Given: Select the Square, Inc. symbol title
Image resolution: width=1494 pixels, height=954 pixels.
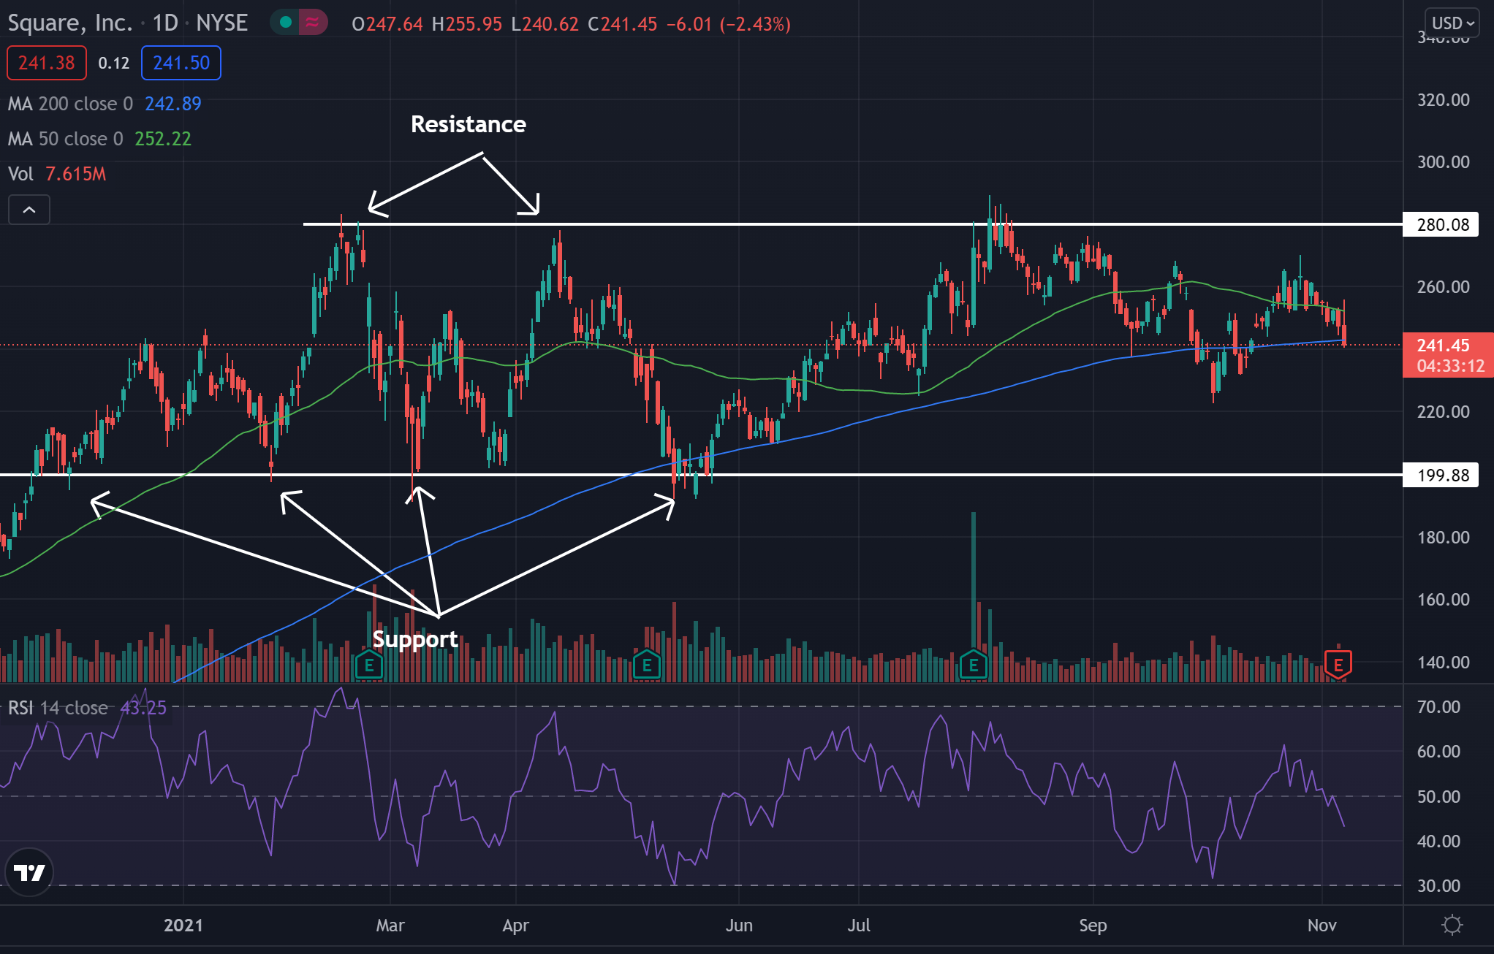Looking at the screenshot, I should click(x=70, y=23).
